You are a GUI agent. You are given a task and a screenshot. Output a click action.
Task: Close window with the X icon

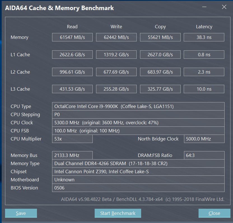[x=224, y=7]
